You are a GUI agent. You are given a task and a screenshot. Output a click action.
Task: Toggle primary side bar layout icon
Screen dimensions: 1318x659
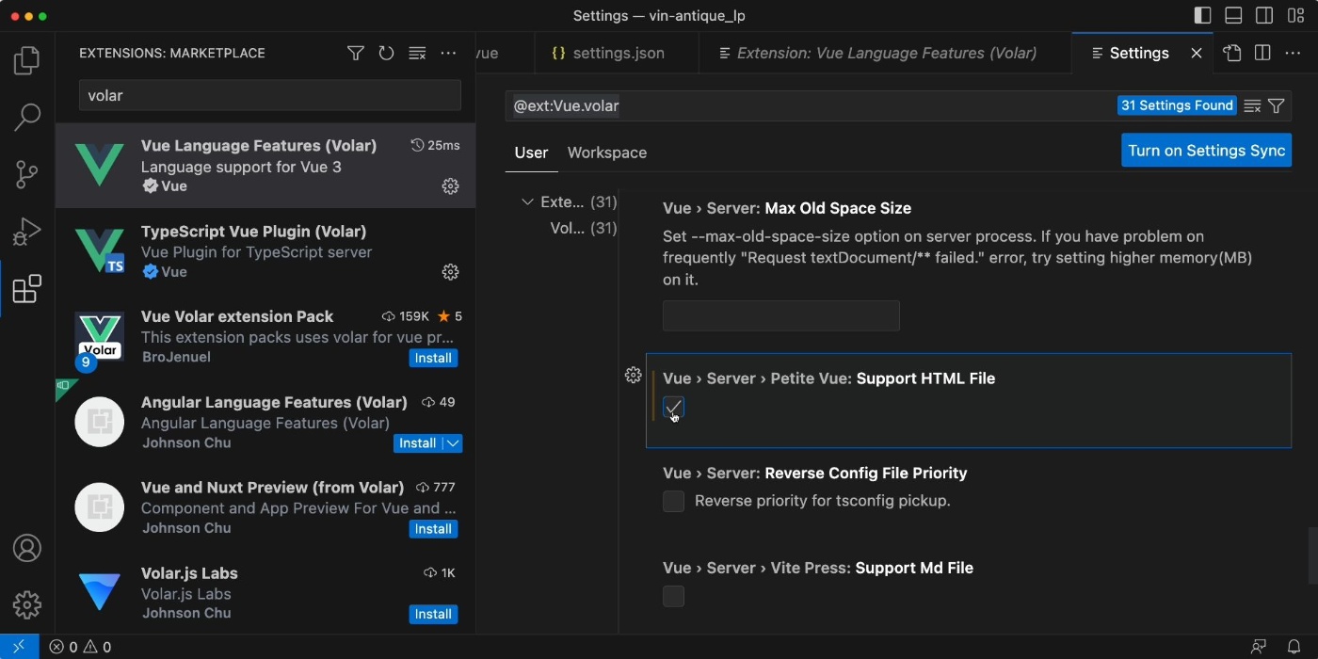click(x=1202, y=16)
